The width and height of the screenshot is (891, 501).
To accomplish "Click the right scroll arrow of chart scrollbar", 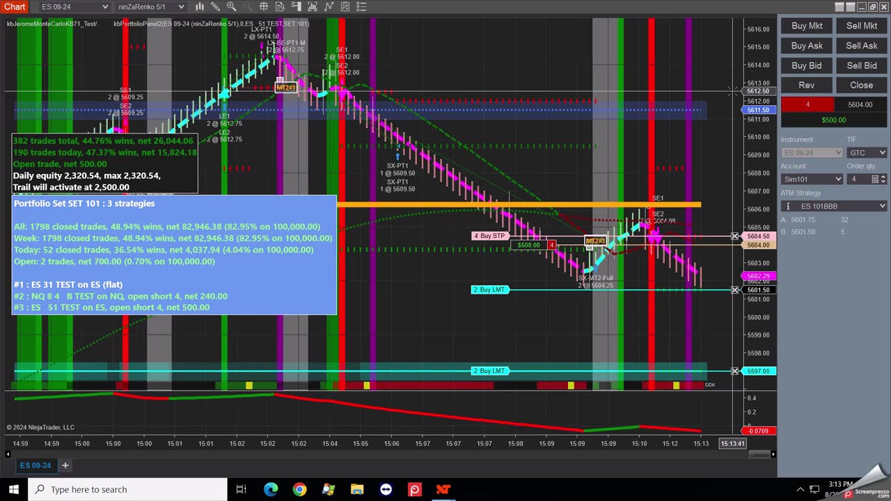I will pyautogui.click(x=773, y=454).
